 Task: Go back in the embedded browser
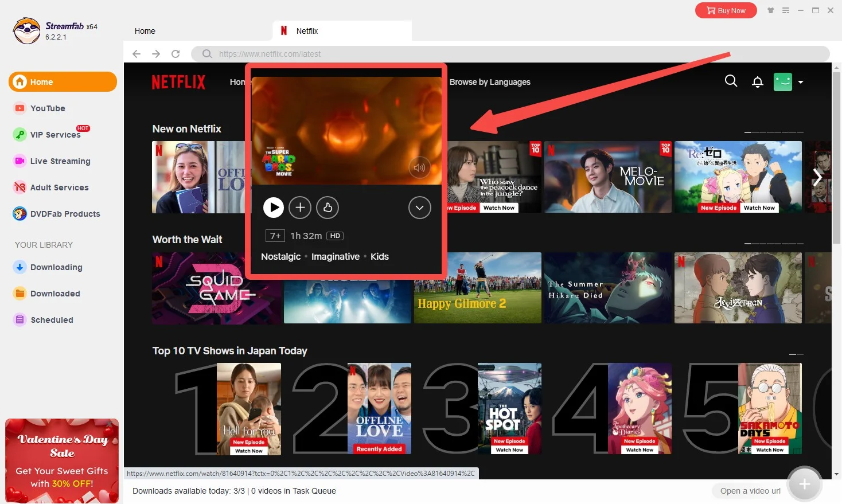coord(137,54)
